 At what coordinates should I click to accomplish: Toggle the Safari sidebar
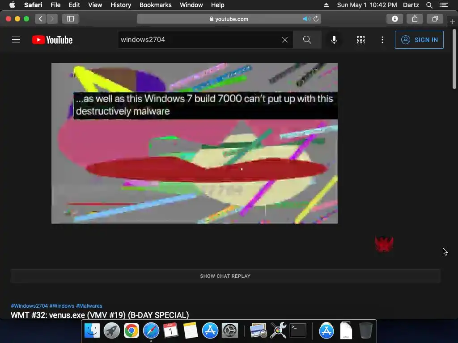coord(70,19)
